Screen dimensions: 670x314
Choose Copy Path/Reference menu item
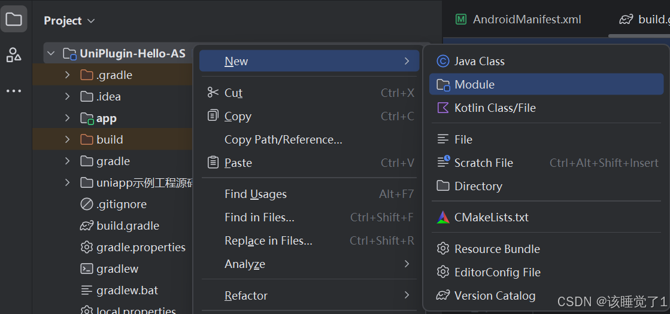pyautogui.click(x=283, y=139)
